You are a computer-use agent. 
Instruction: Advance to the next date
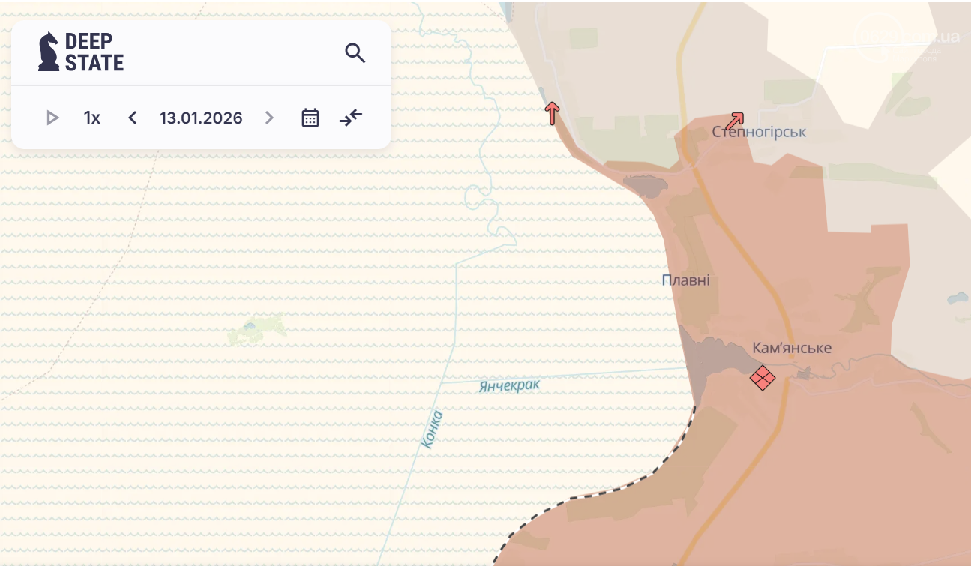tap(270, 118)
